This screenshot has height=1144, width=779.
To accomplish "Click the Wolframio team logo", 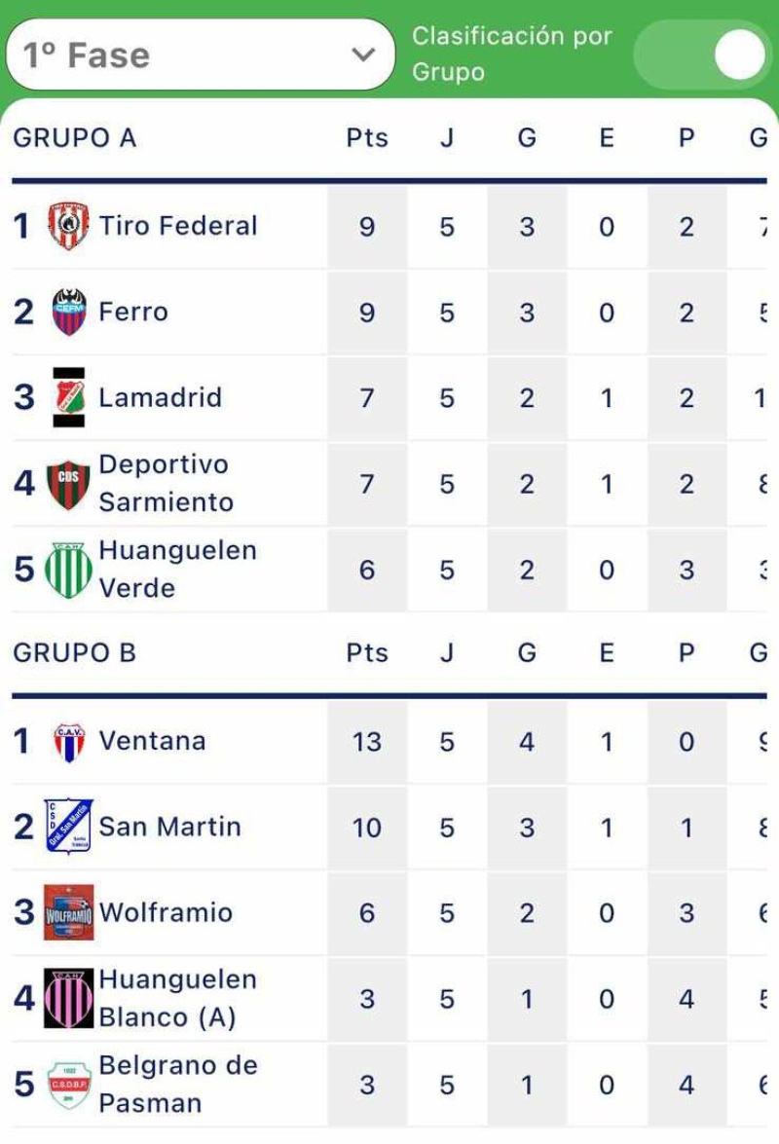I will click(68, 913).
